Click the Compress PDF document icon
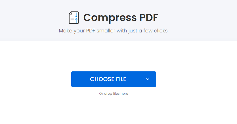This screenshot has width=237, height=124. (x=74, y=18)
